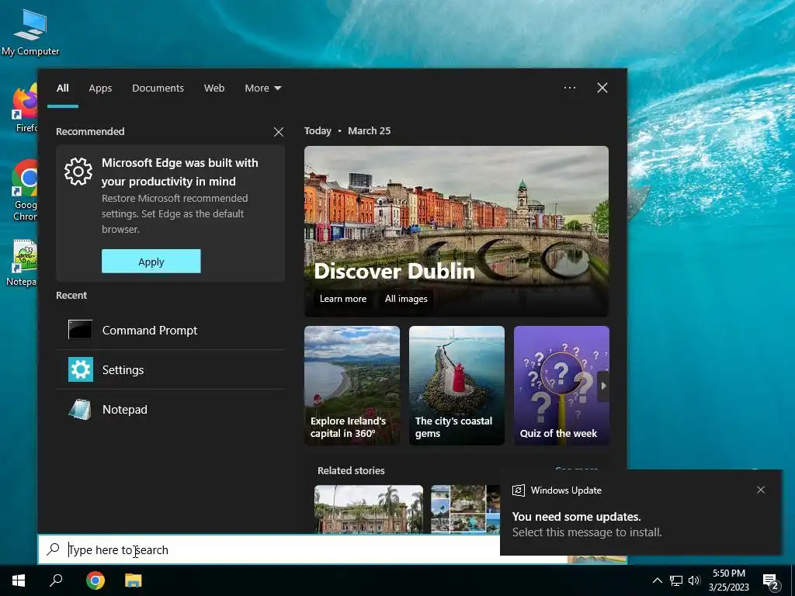
Task: Click the Related stories heading
Action: [351, 470]
